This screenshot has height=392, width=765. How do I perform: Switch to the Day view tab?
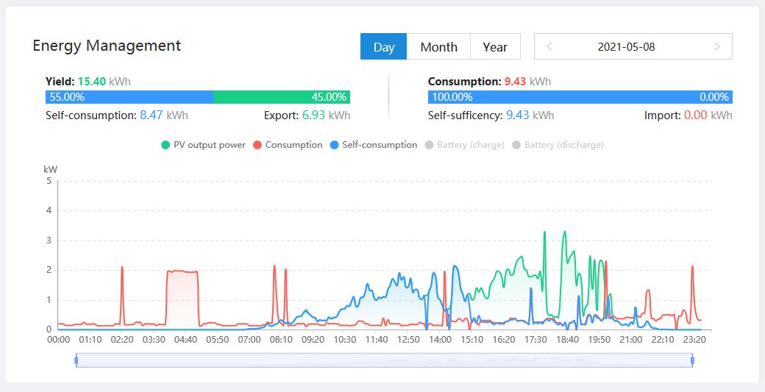tap(384, 47)
